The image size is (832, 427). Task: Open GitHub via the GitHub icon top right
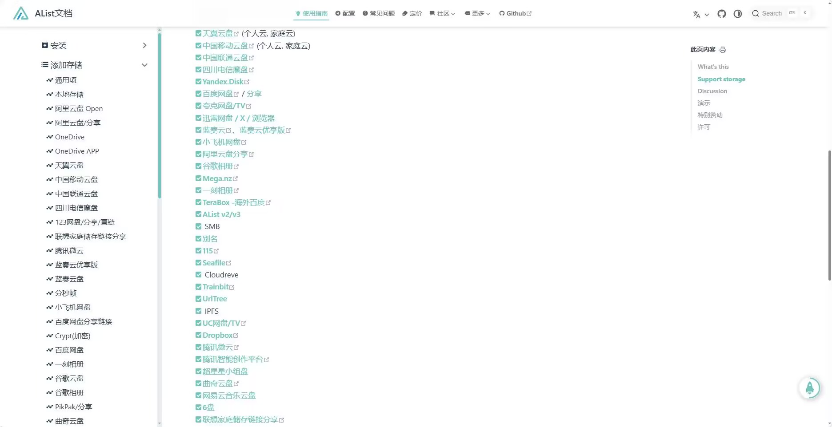tap(721, 13)
